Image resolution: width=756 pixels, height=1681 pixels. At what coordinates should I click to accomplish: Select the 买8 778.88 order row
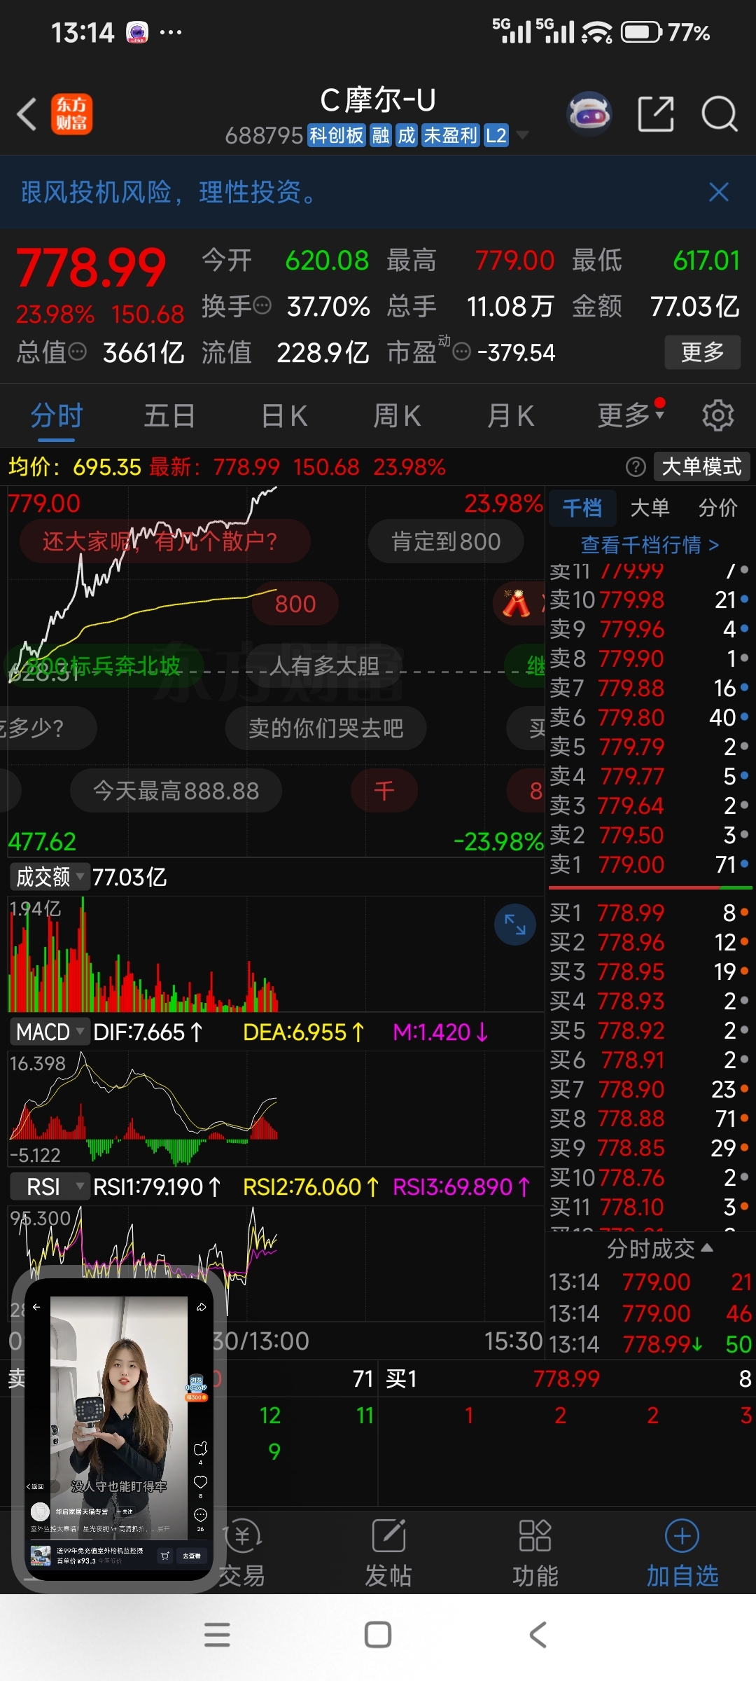tap(650, 1119)
